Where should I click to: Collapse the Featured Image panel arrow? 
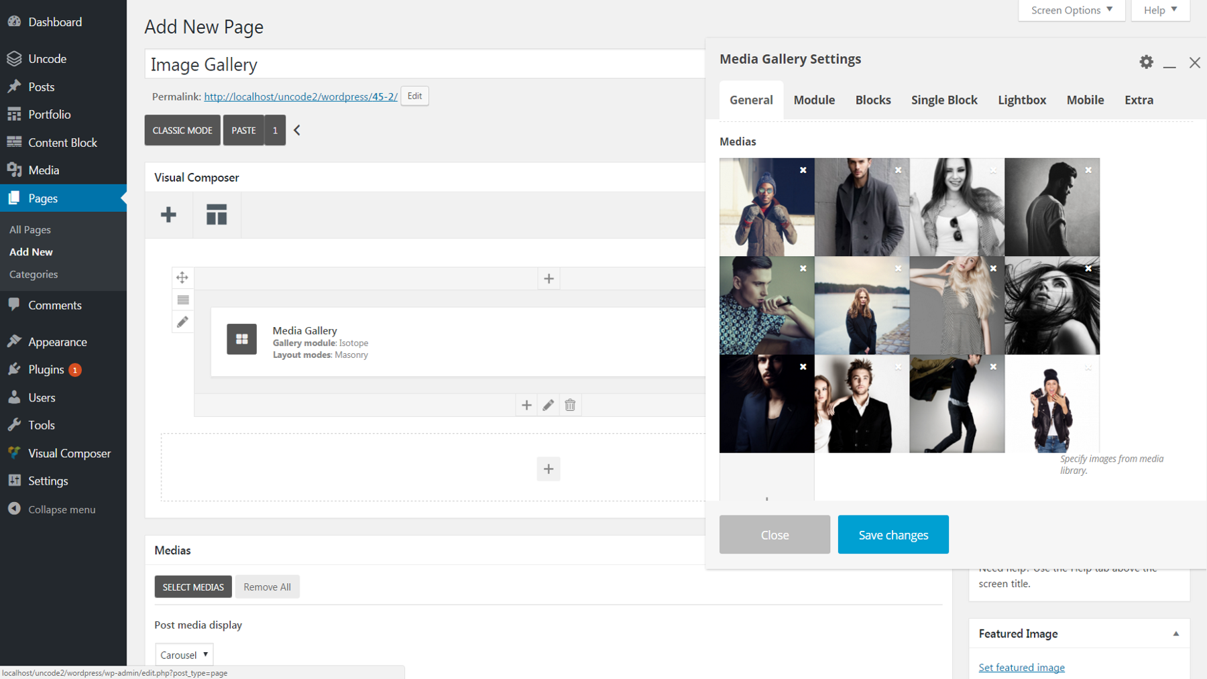pos(1175,633)
